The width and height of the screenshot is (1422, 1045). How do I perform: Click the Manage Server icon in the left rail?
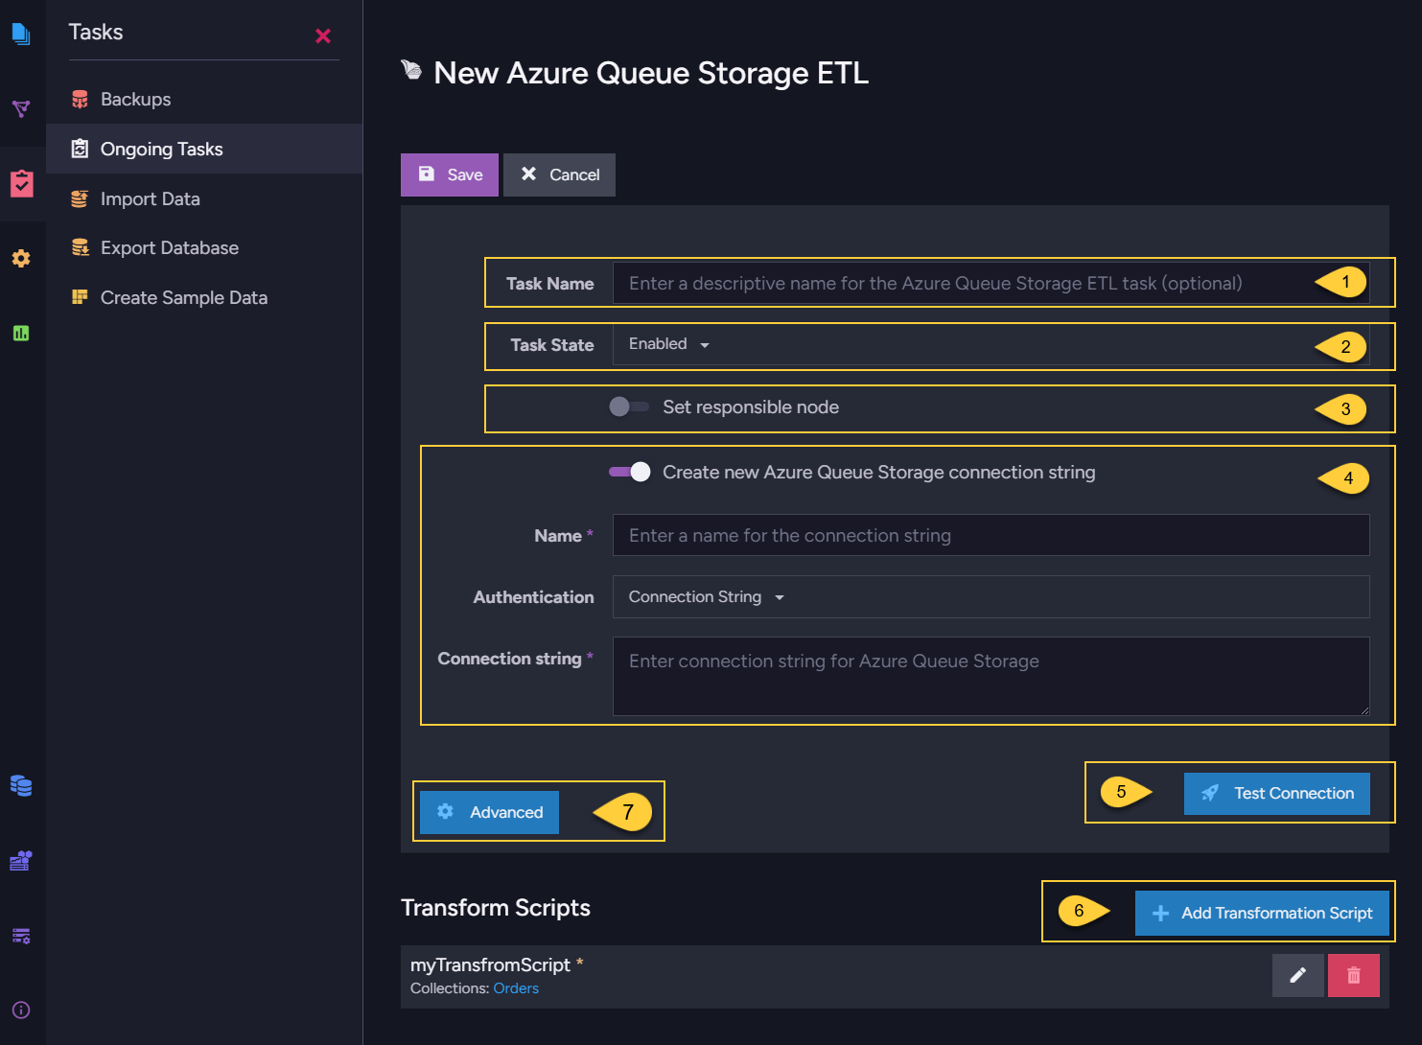[x=21, y=860]
